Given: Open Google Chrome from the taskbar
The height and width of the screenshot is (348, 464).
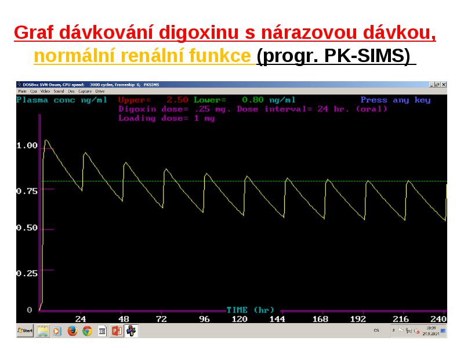Looking at the screenshot, I should [x=88, y=331].
